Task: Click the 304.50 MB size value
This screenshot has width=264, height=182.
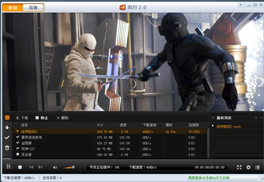Action: (x=105, y=132)
